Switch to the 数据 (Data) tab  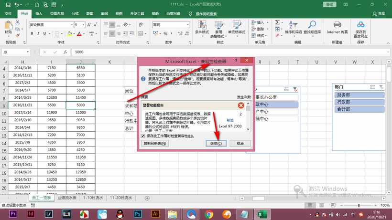[90, 14]
